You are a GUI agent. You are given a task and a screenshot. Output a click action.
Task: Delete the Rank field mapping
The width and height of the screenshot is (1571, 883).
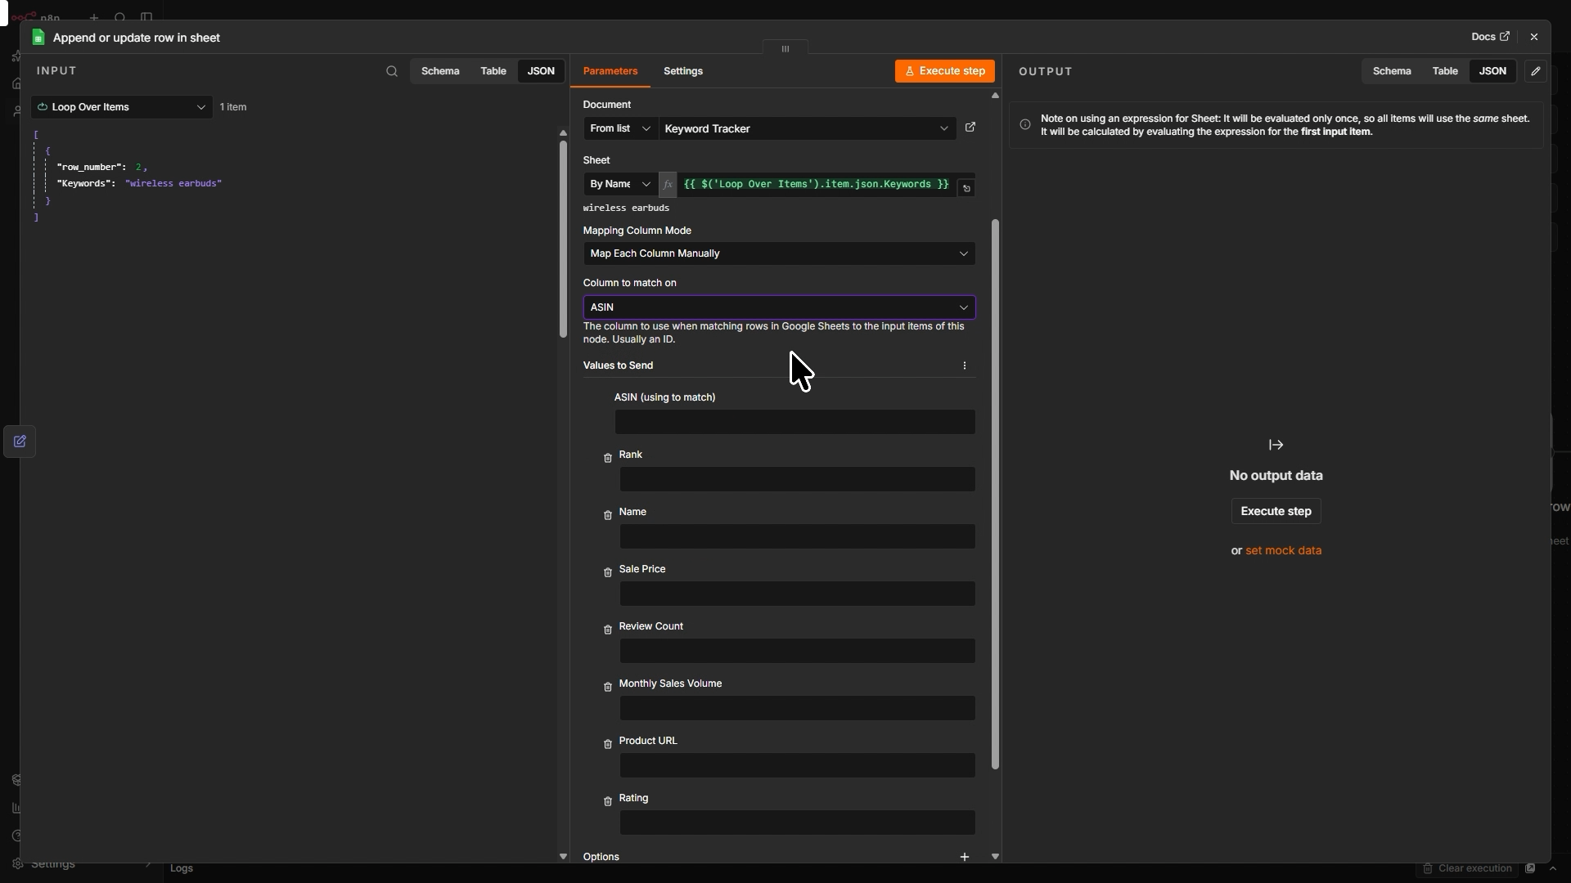click(608, 458)
